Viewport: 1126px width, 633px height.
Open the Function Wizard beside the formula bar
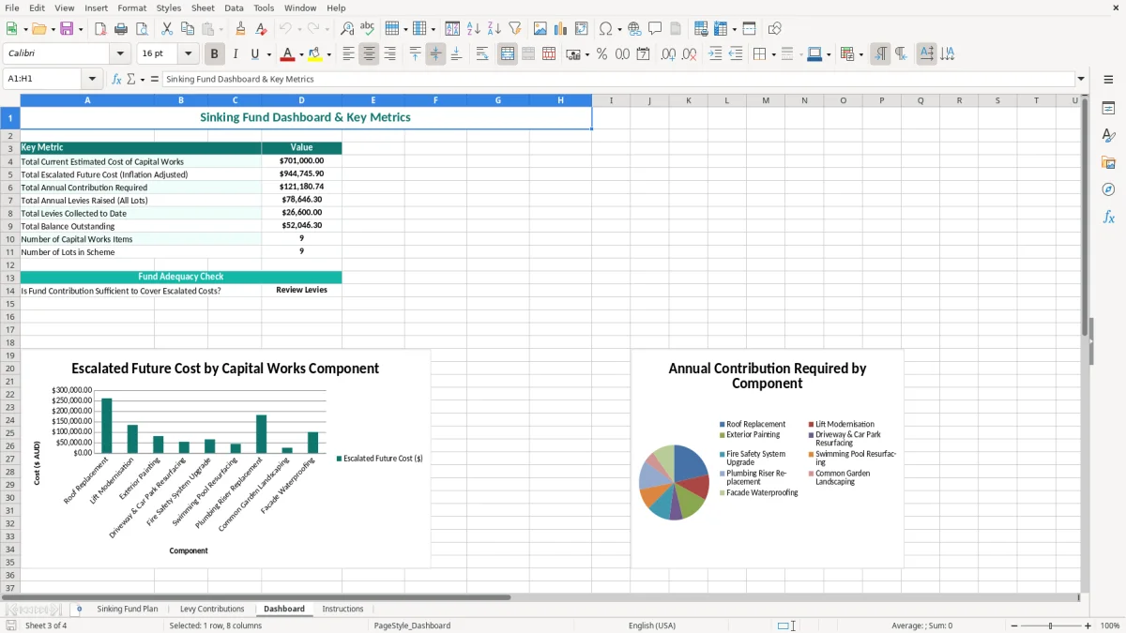116,79
